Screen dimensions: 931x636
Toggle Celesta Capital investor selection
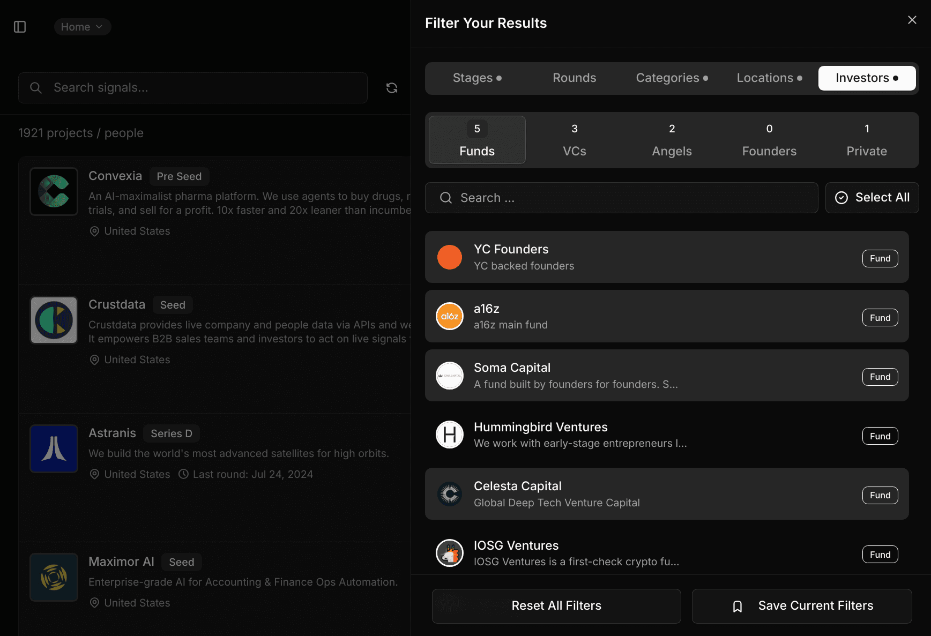pos(666,494)
